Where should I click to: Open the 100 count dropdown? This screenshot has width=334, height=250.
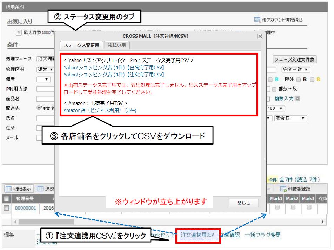[276, 108]
